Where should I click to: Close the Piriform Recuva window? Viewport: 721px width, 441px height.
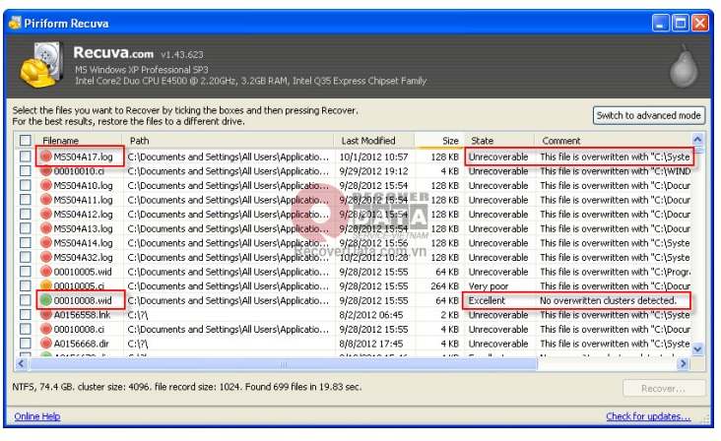[700, 23]
